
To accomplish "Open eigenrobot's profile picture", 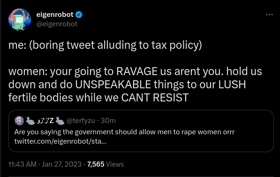I will (20, 20).
